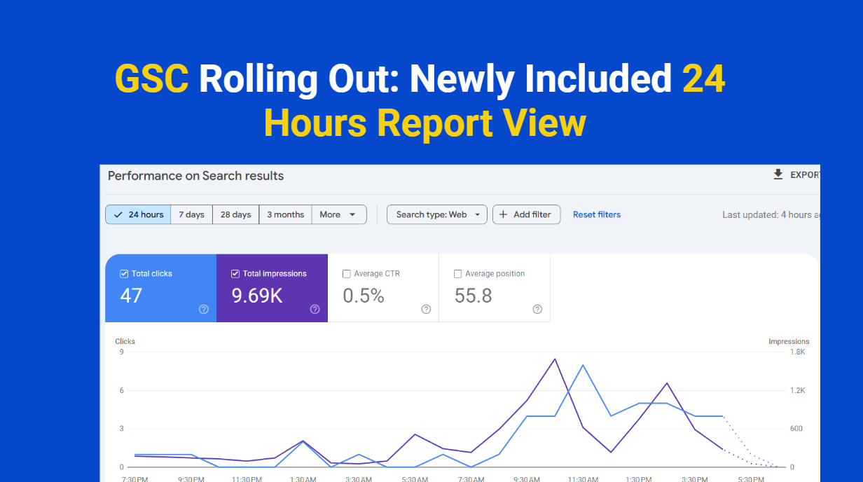Click the Performance on Search results heading

click(x=196, y=176)
